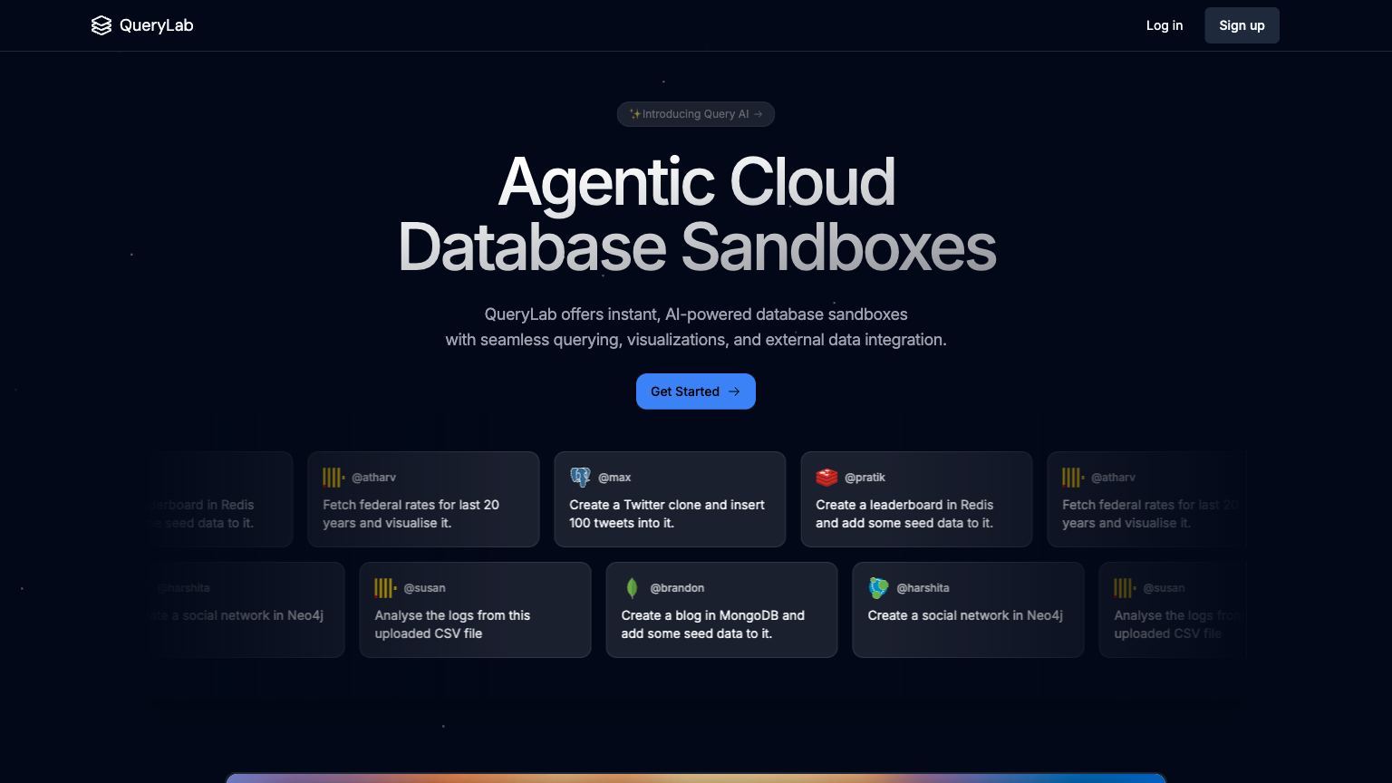Screen dimensions: 1392x783
Task: Open the Introducing Query AI announcement badge
Action: [x=696, y=114]
